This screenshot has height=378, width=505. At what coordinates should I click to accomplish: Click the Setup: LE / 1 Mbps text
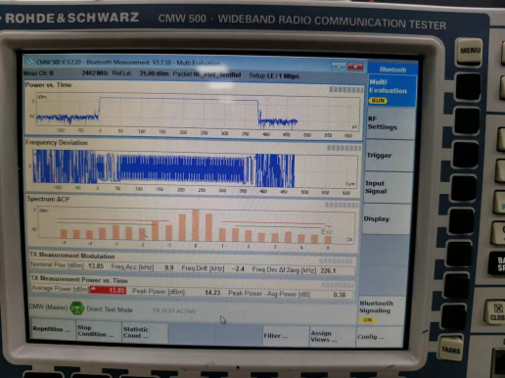274,76
